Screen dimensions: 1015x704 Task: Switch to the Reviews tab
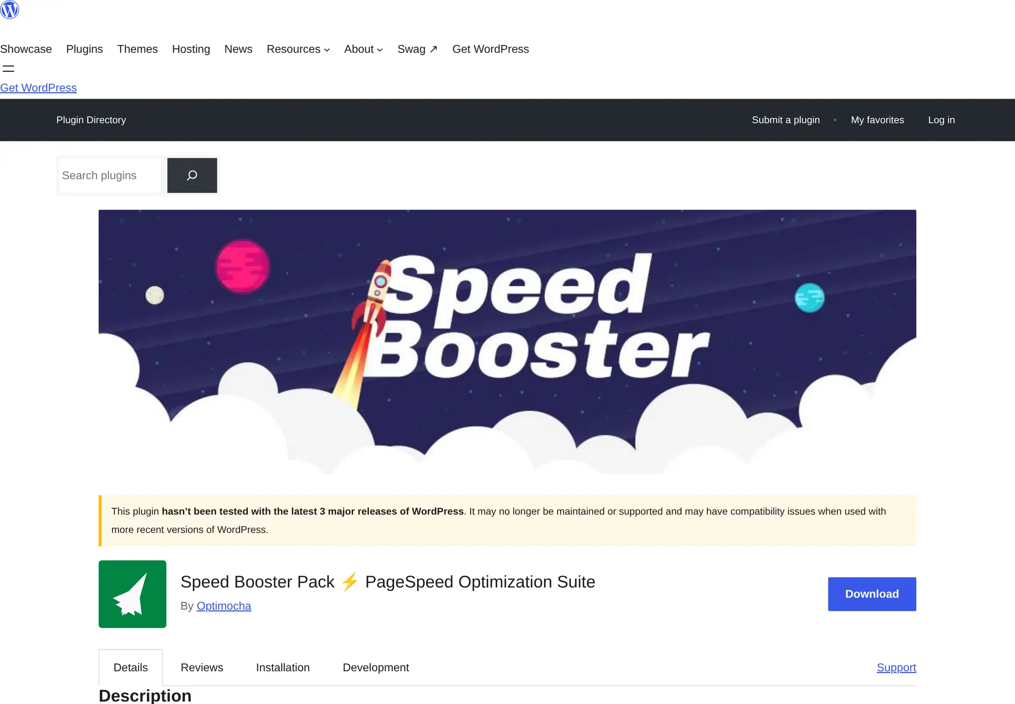(202, 668)
